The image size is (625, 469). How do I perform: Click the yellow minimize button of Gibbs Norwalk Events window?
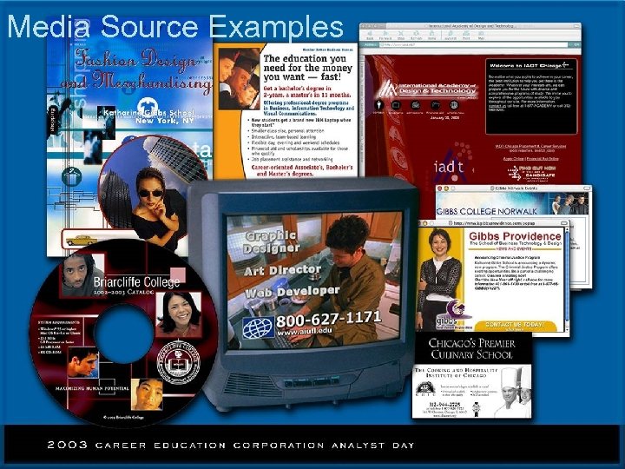coord(446,188)
